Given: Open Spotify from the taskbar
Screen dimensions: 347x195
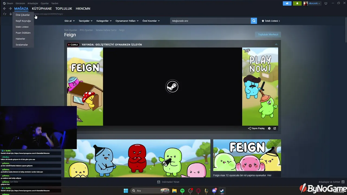Looking at the screenshot, I should coord(182,191).
